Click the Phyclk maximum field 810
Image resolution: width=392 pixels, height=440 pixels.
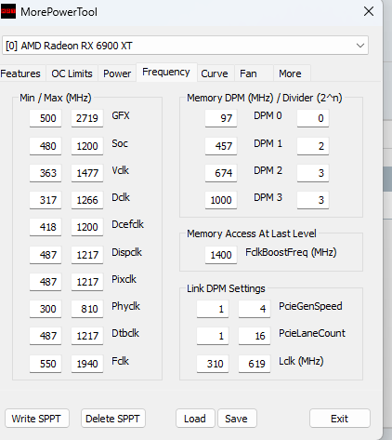(x=87, y=309)
